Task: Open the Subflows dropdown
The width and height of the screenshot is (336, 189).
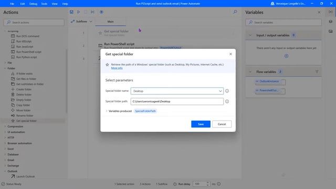Action: 81,22
